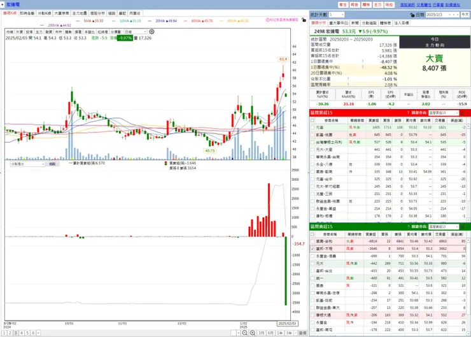Open 分點進出 dropdown under the chart
The width and height of the screenshot is (471, 337).
pyautogui.click(x=27, y=164)
